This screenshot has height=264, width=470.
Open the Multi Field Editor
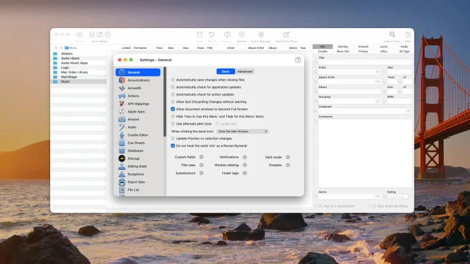[x=286, y=35]
